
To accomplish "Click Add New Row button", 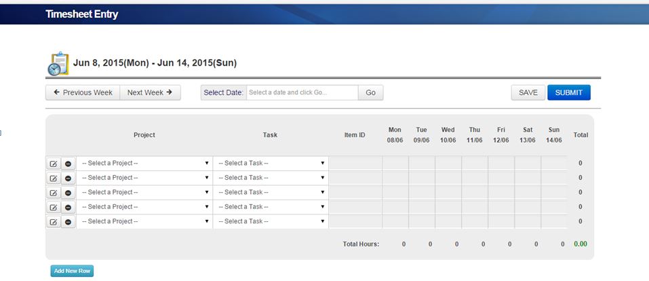I will 72,271.
